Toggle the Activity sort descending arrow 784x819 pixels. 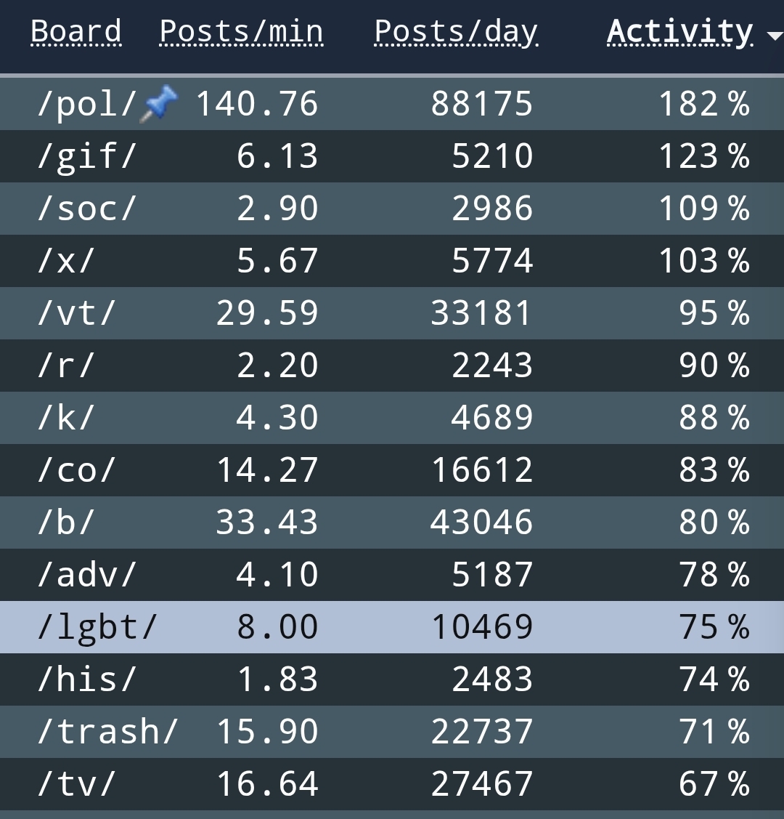(775, 36)
